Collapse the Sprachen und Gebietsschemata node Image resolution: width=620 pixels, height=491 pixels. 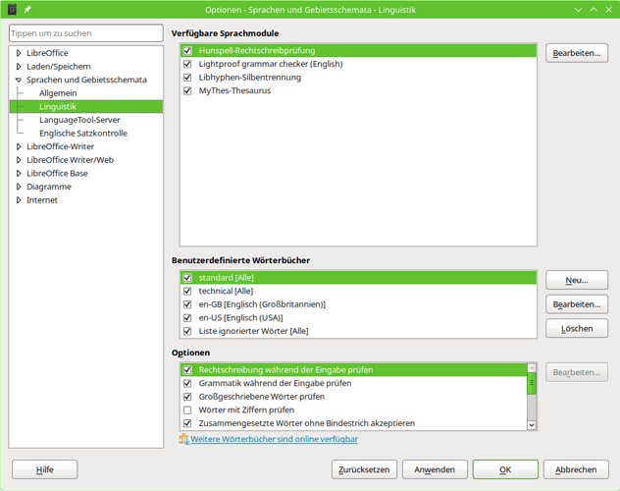(19, 80)
